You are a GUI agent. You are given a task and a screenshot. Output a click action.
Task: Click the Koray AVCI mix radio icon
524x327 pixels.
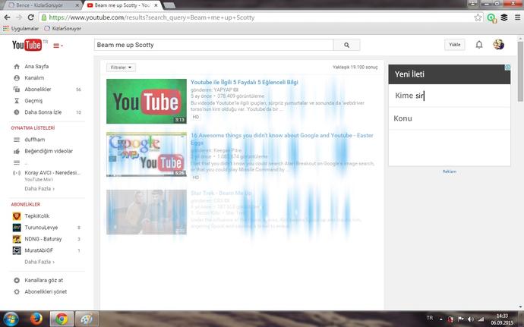click(x=17, y=173)
